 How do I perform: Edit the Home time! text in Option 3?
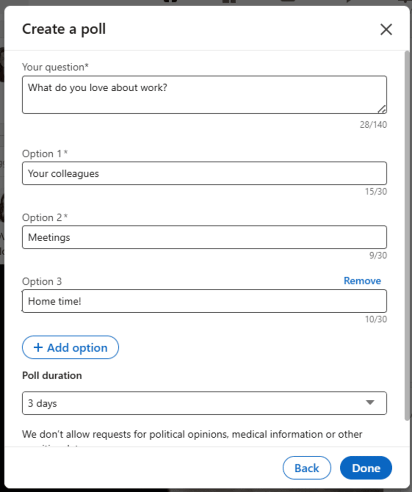204,301
